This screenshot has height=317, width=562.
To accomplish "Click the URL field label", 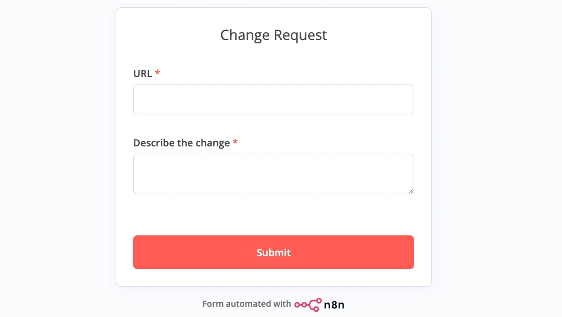I will coord(143,74).
